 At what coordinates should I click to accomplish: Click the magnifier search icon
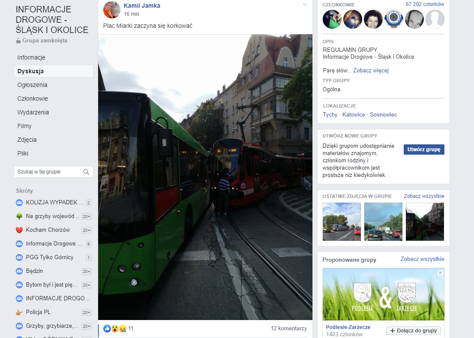click(86, 171)
